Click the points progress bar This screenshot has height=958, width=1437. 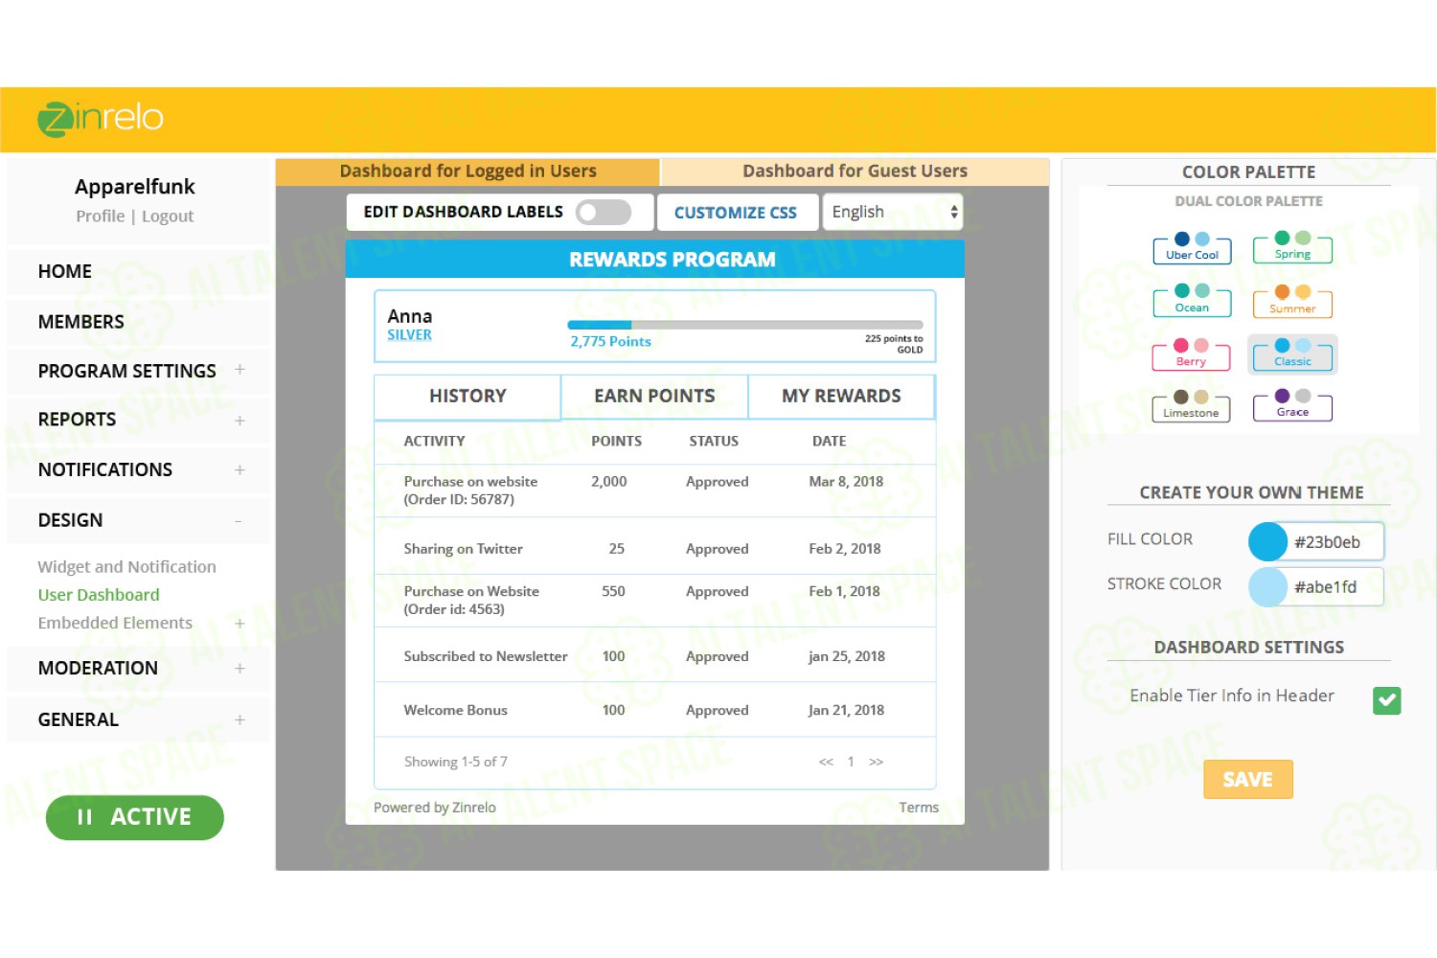click(745, 326)
